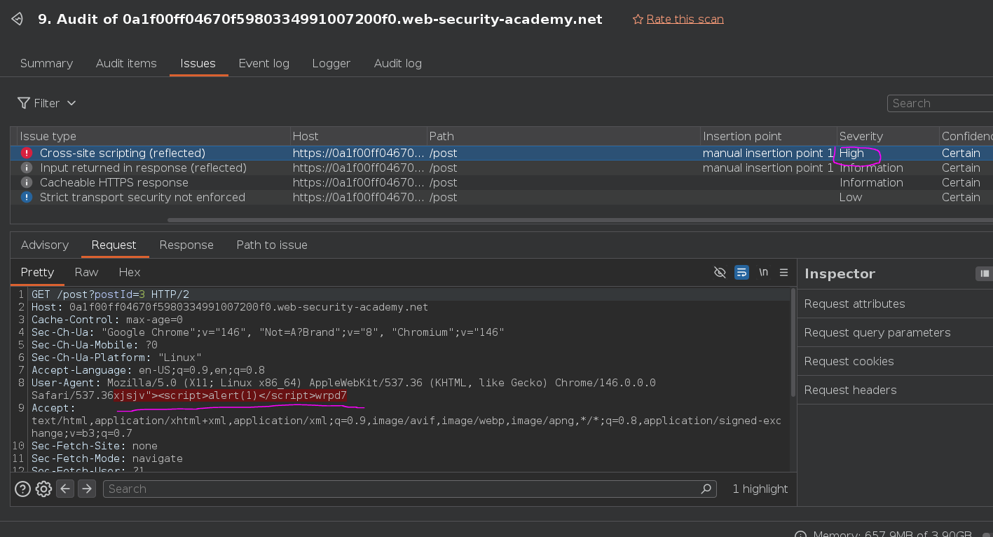The width and height of the screenshot is (993, 537).
Task: Open the Filter dropdown
Action: point(47,103)
